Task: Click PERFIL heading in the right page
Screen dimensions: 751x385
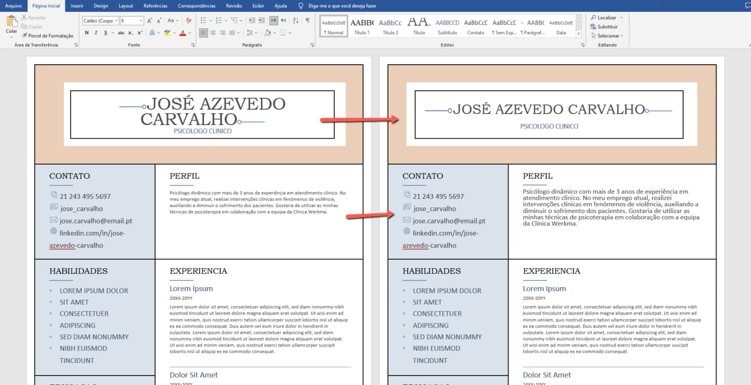Action: coord(537,176)
